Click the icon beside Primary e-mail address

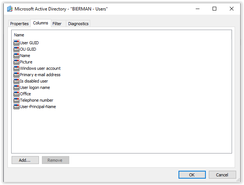(16, 75)
